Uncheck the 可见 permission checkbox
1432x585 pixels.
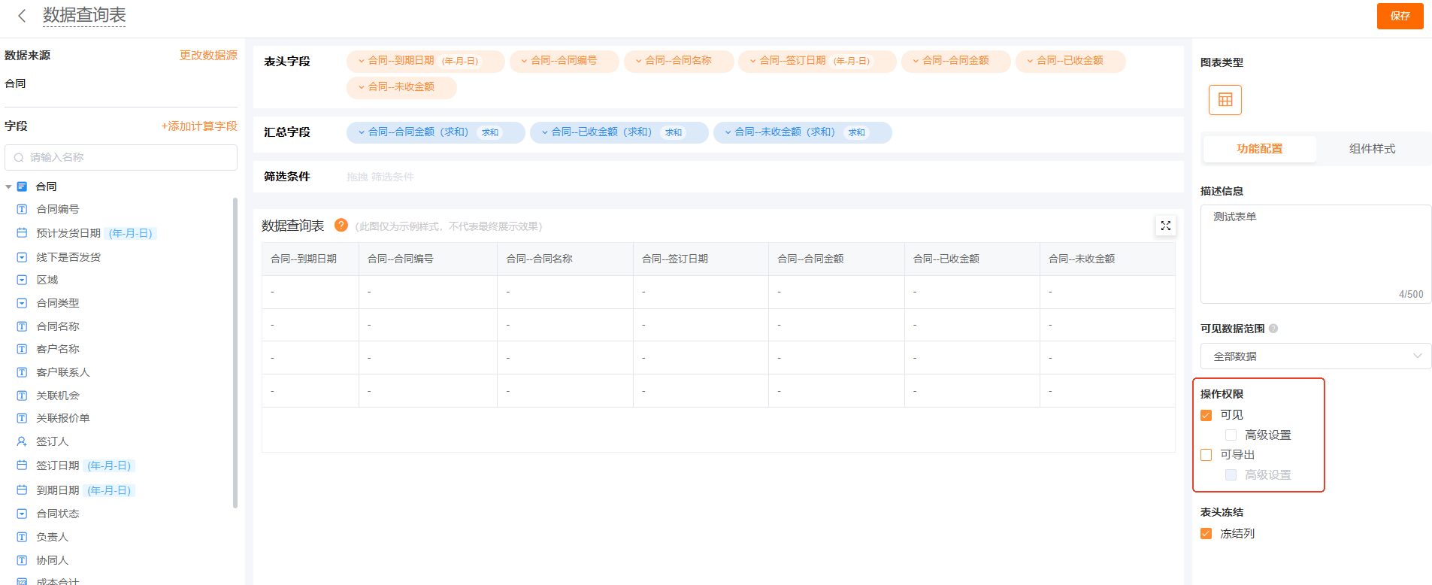(1206, 415)
